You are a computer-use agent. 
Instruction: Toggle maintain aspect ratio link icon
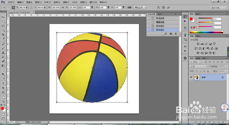63,7
